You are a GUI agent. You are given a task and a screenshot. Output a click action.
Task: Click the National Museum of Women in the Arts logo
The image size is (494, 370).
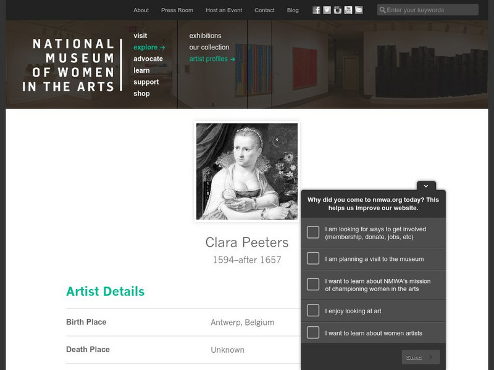[x=72, y=65]
